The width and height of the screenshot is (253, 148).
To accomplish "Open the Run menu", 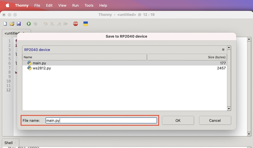I will tap(75, 5).
